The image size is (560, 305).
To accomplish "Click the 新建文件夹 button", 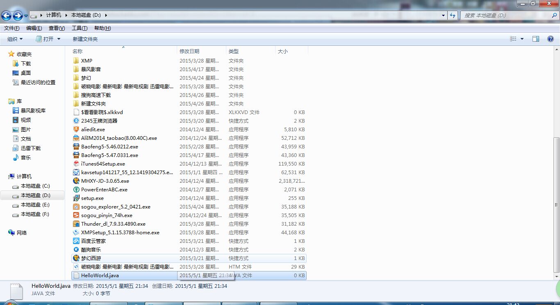I will point(85,39).
